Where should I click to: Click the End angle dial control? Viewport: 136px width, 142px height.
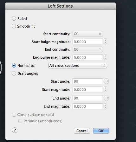(106, 98)
